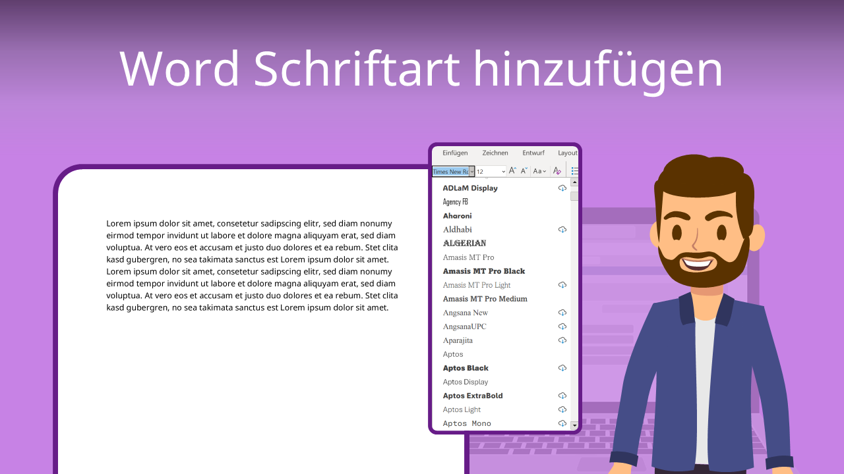Open the font size dropdown
The height and width of the screenshot is (474, 844).
503,171
